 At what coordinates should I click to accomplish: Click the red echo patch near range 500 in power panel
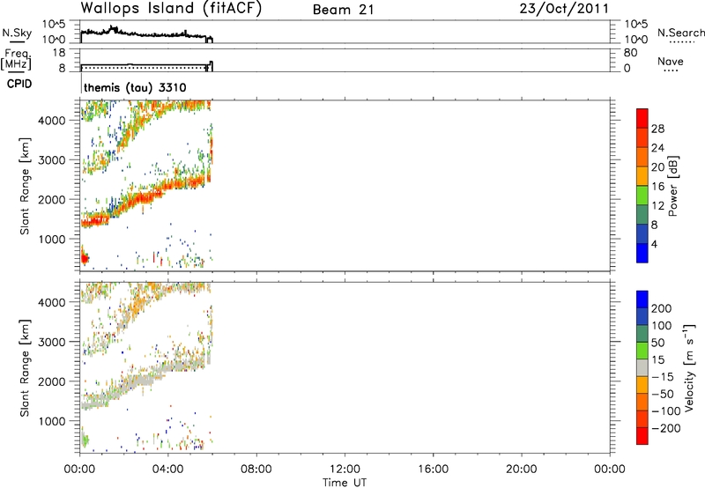point(85,258)
